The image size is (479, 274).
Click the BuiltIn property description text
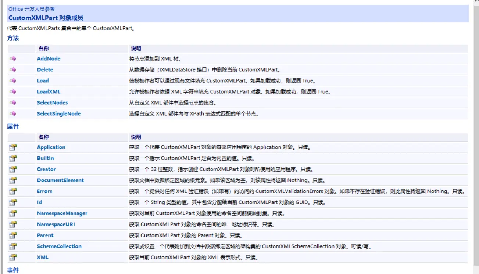click(x=192, y=158)
